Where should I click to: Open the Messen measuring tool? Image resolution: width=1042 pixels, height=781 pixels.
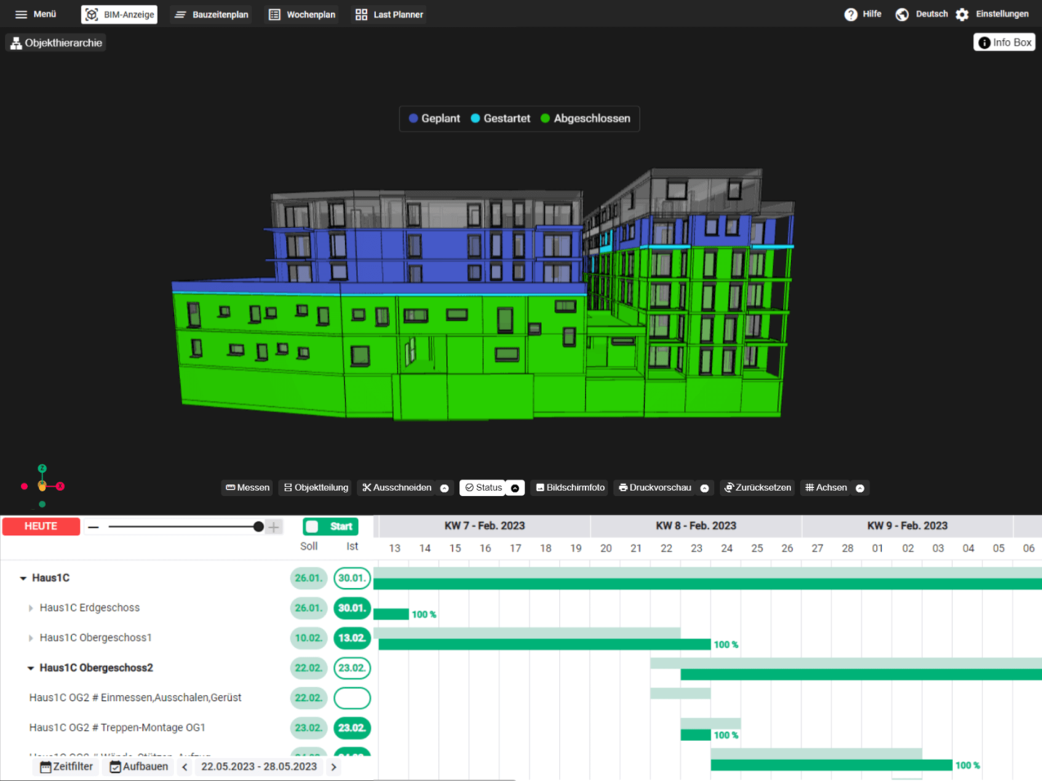(x=248, y=488)
